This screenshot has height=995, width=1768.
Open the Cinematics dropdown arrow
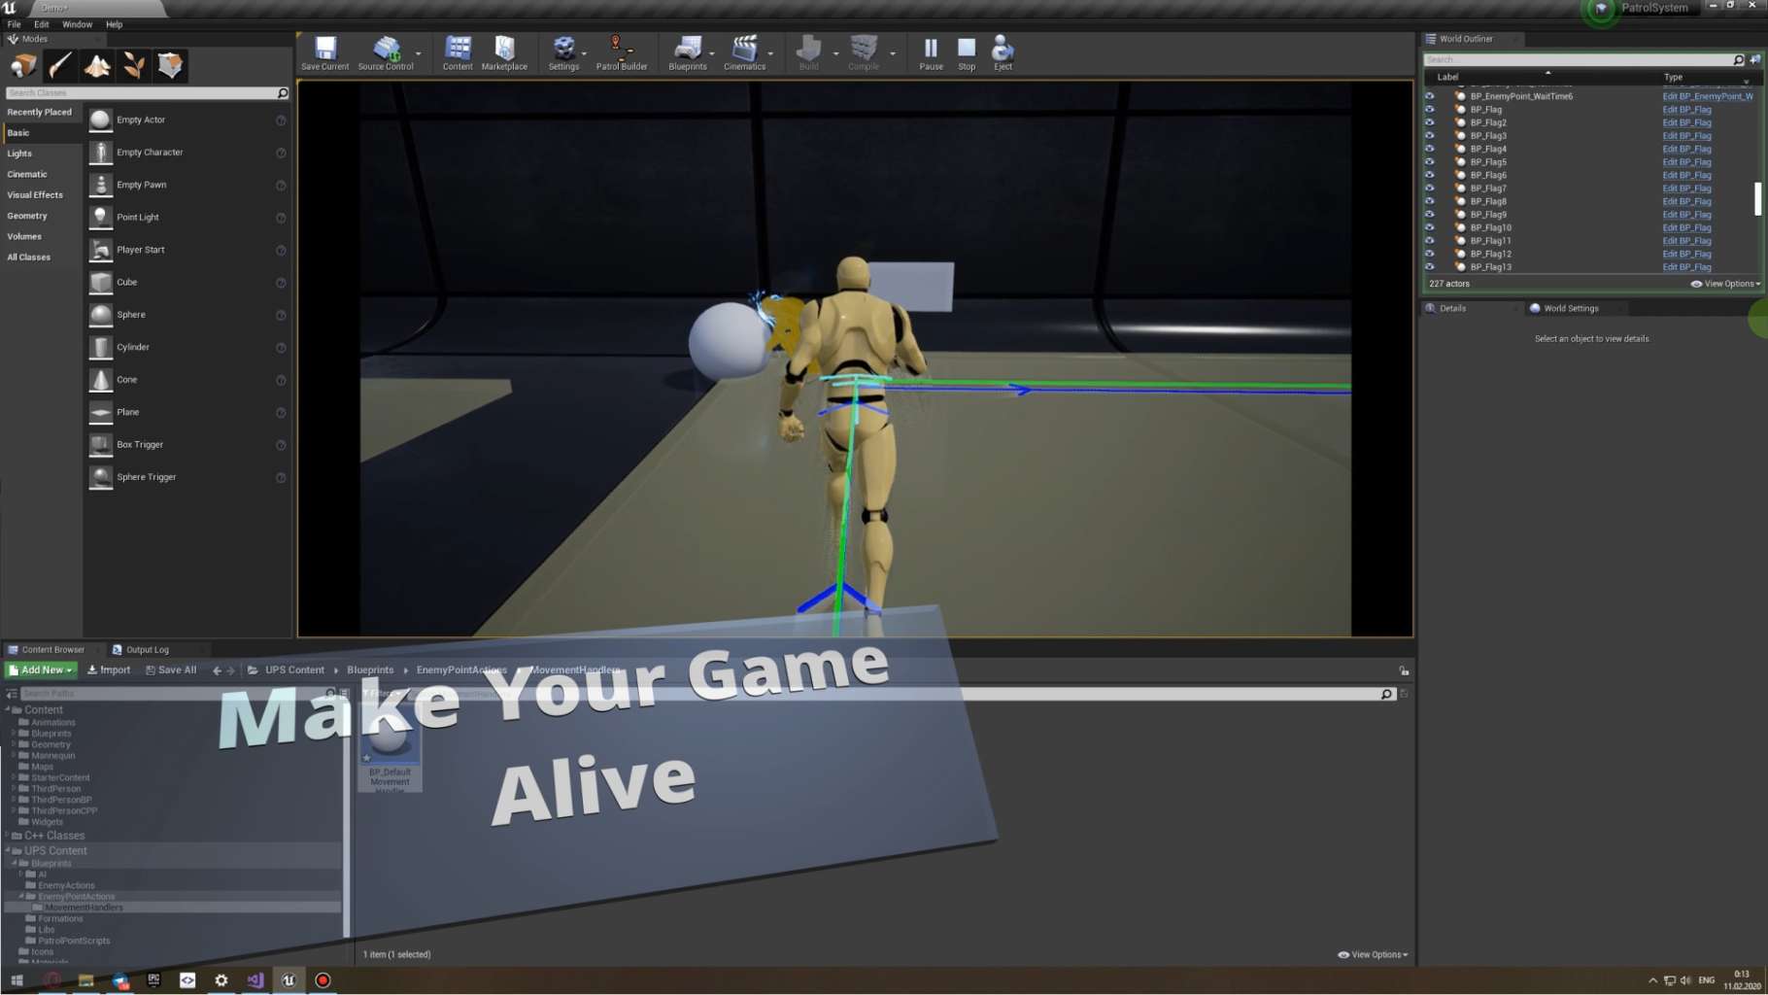(x=770, y=53)
